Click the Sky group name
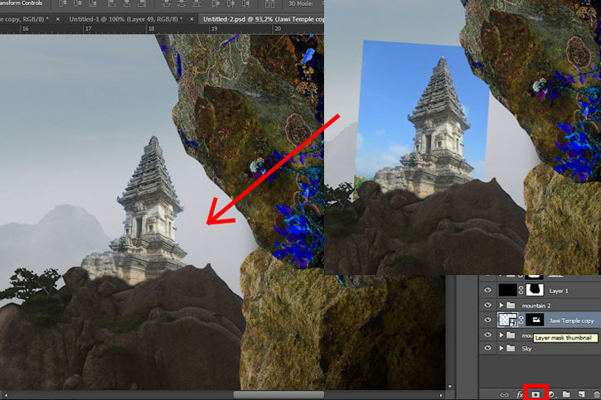This screenshot has width=601, height=400. [526, 349]
